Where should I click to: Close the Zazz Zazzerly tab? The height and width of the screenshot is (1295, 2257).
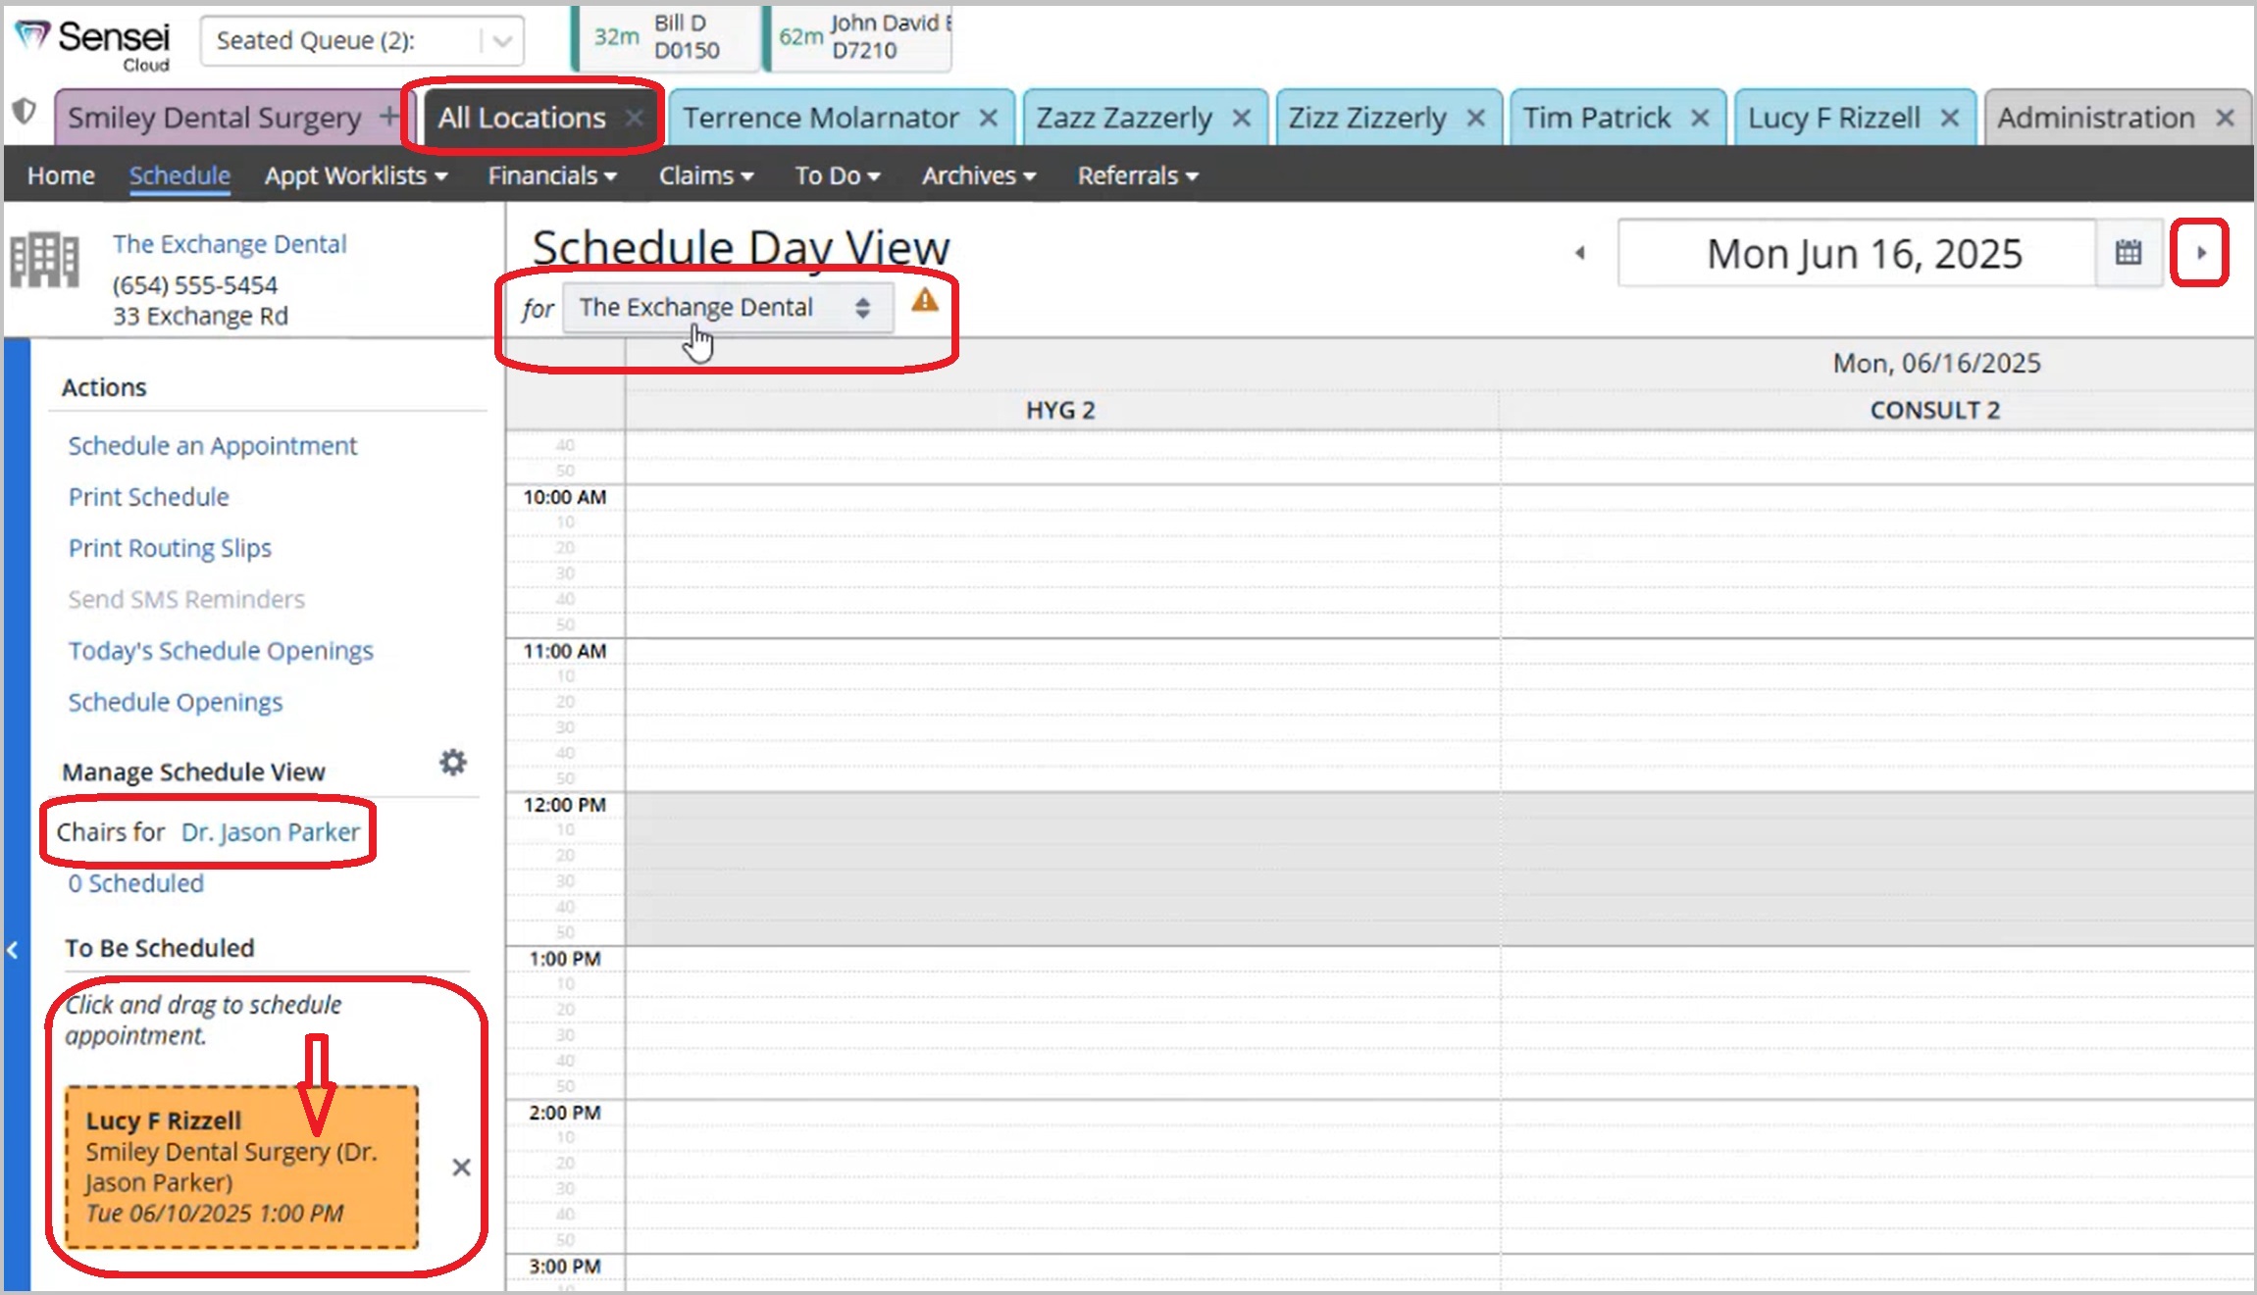(1242, 118)
